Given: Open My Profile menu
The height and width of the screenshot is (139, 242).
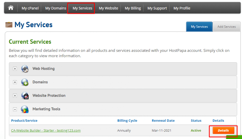Looking at the screenshot, I should (182, 8).
